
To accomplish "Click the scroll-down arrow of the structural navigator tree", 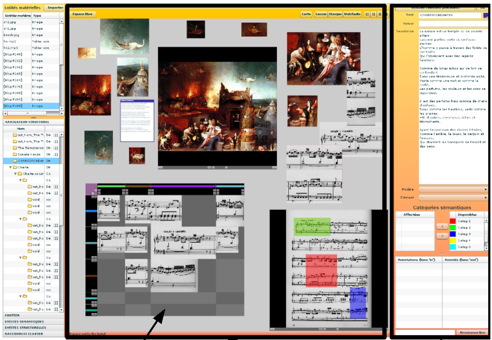I will pyautogui.click(x=62, y=309).
